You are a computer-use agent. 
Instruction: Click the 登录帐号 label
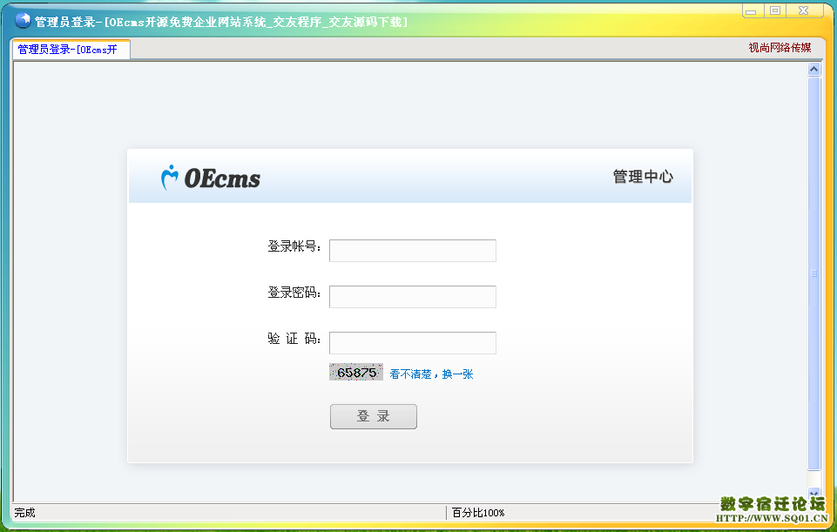click(294, 246)
